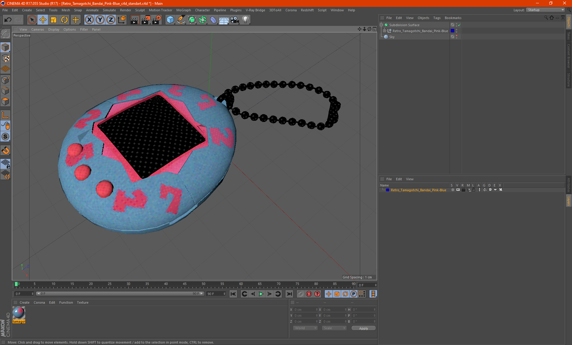The image size is (572, 345).
Task: Open the Layout Startup dropdown
Action: pos(545,10)
